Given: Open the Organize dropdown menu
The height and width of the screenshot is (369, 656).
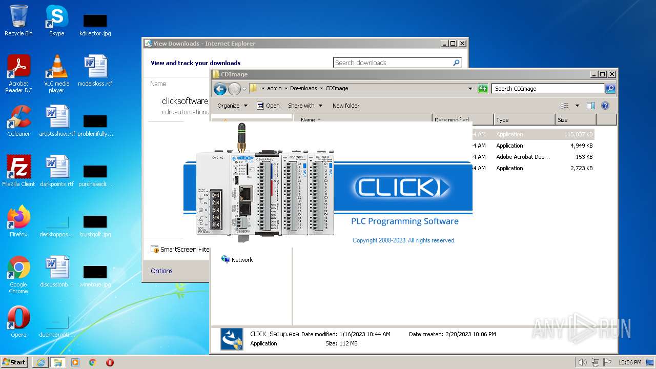Looking at the screenshot, I should [232, 106].
